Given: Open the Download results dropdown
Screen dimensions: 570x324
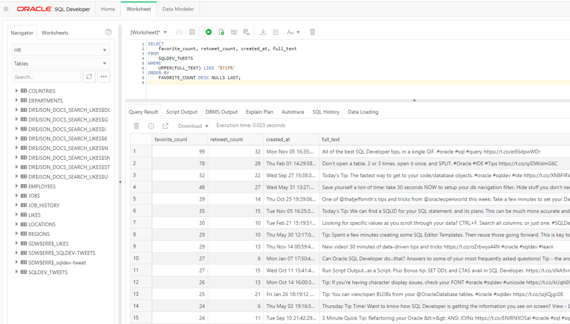Looking at the screenshot, I should [x=193, y=126].
